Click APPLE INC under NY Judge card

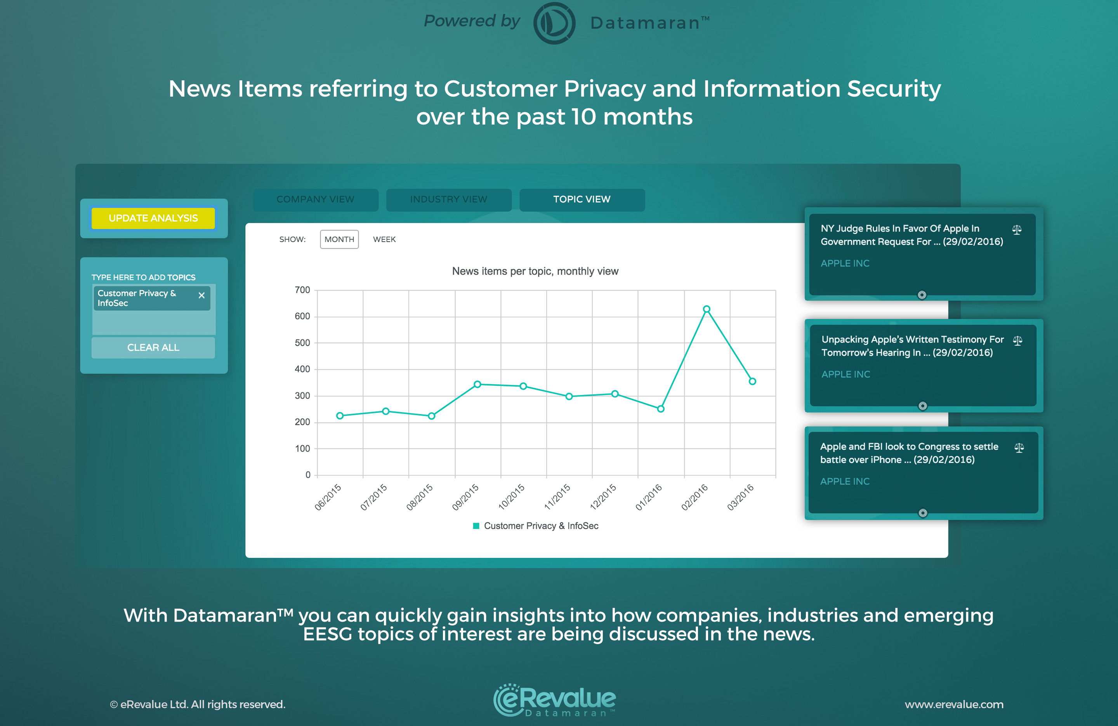845,263
